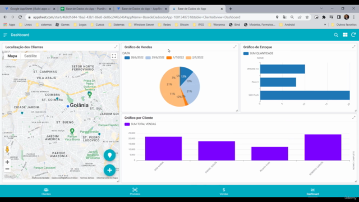Open the Produtos bottom tab

[135, 191]
